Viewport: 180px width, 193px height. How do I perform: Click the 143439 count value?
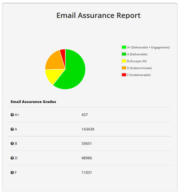pos(88,129)
